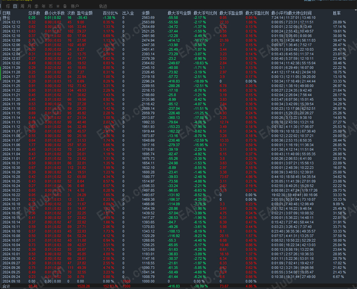The image size is (357, 289).
Task: Click the 次数 column header
Action: tap(71, 13)
